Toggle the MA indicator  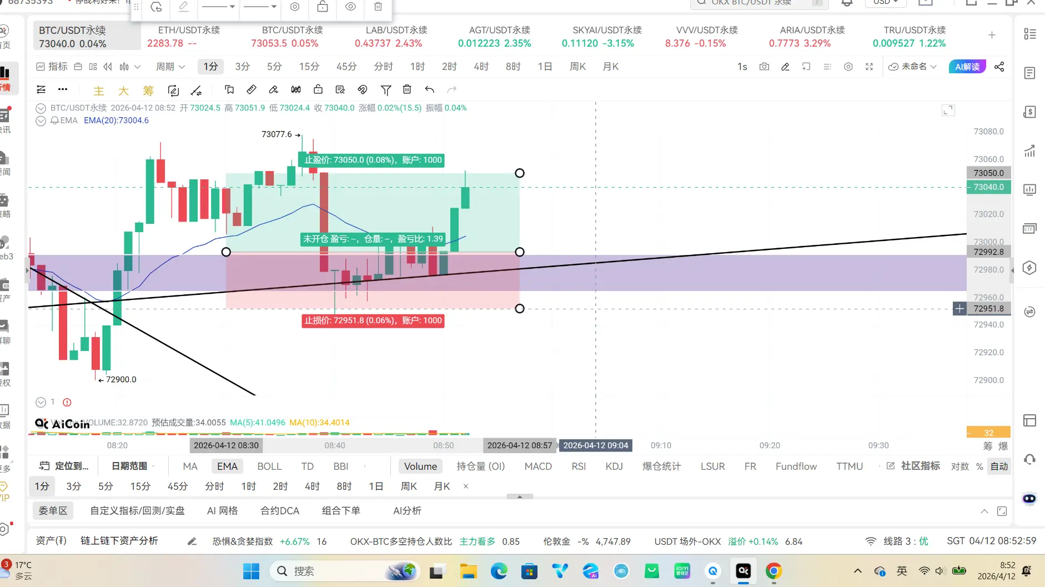tap(190, 466)
